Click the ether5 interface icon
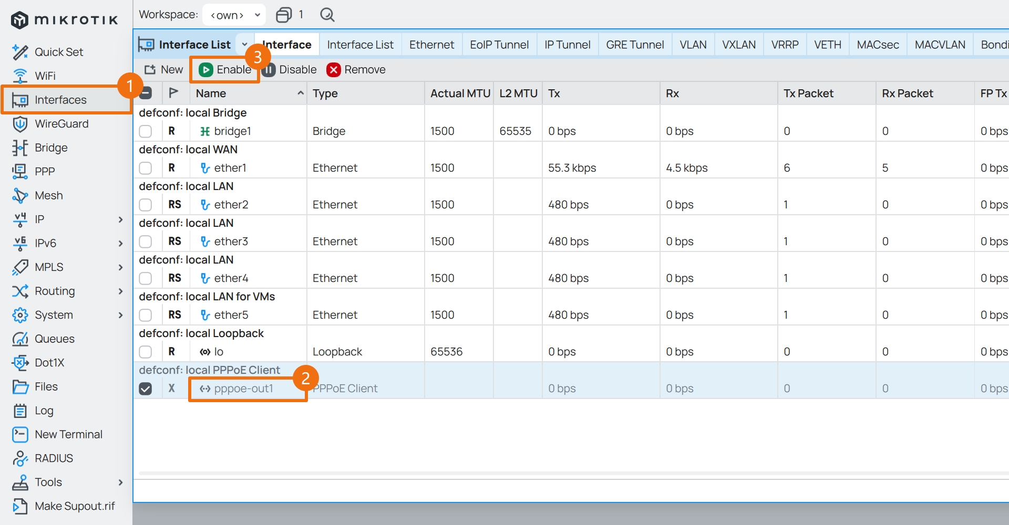The height and width of the screenshot is (525, 1009). (205, 315)
